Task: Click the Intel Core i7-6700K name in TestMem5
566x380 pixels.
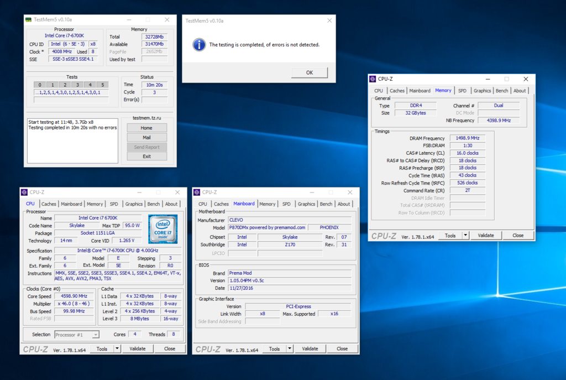Action: pos(64,35)
